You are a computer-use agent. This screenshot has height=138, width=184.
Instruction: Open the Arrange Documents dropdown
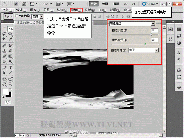[60, 4]
